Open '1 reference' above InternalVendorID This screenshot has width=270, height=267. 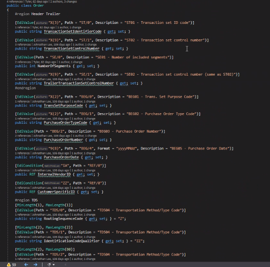point(23,170)
